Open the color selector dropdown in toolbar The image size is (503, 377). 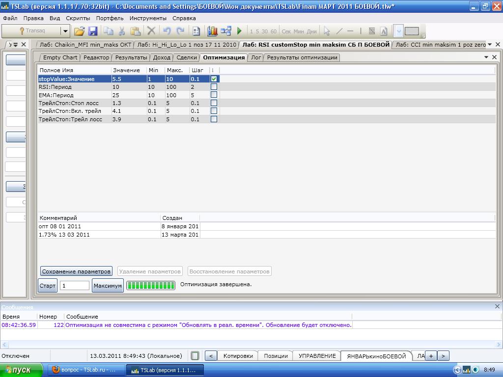click(x=399, y=31)
